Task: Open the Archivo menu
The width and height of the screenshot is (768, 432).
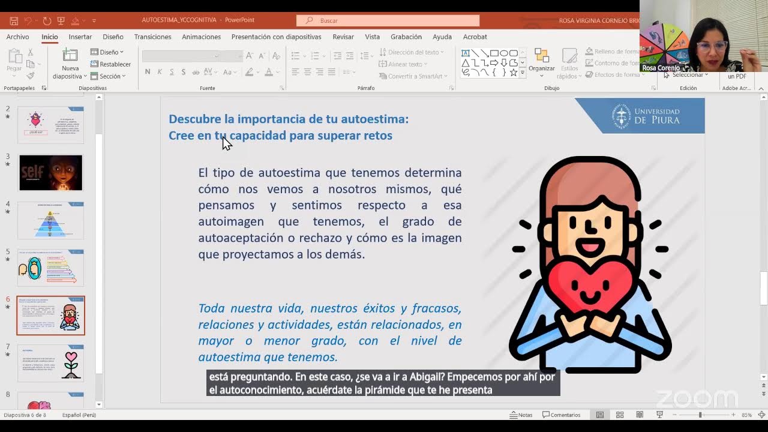Action: pyautogui.click(x=17, y=37)
